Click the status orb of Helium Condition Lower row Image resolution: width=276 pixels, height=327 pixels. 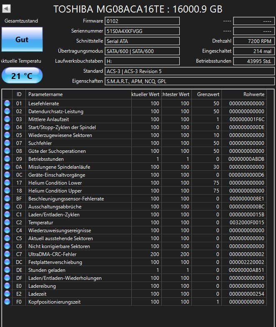[7, 183]
